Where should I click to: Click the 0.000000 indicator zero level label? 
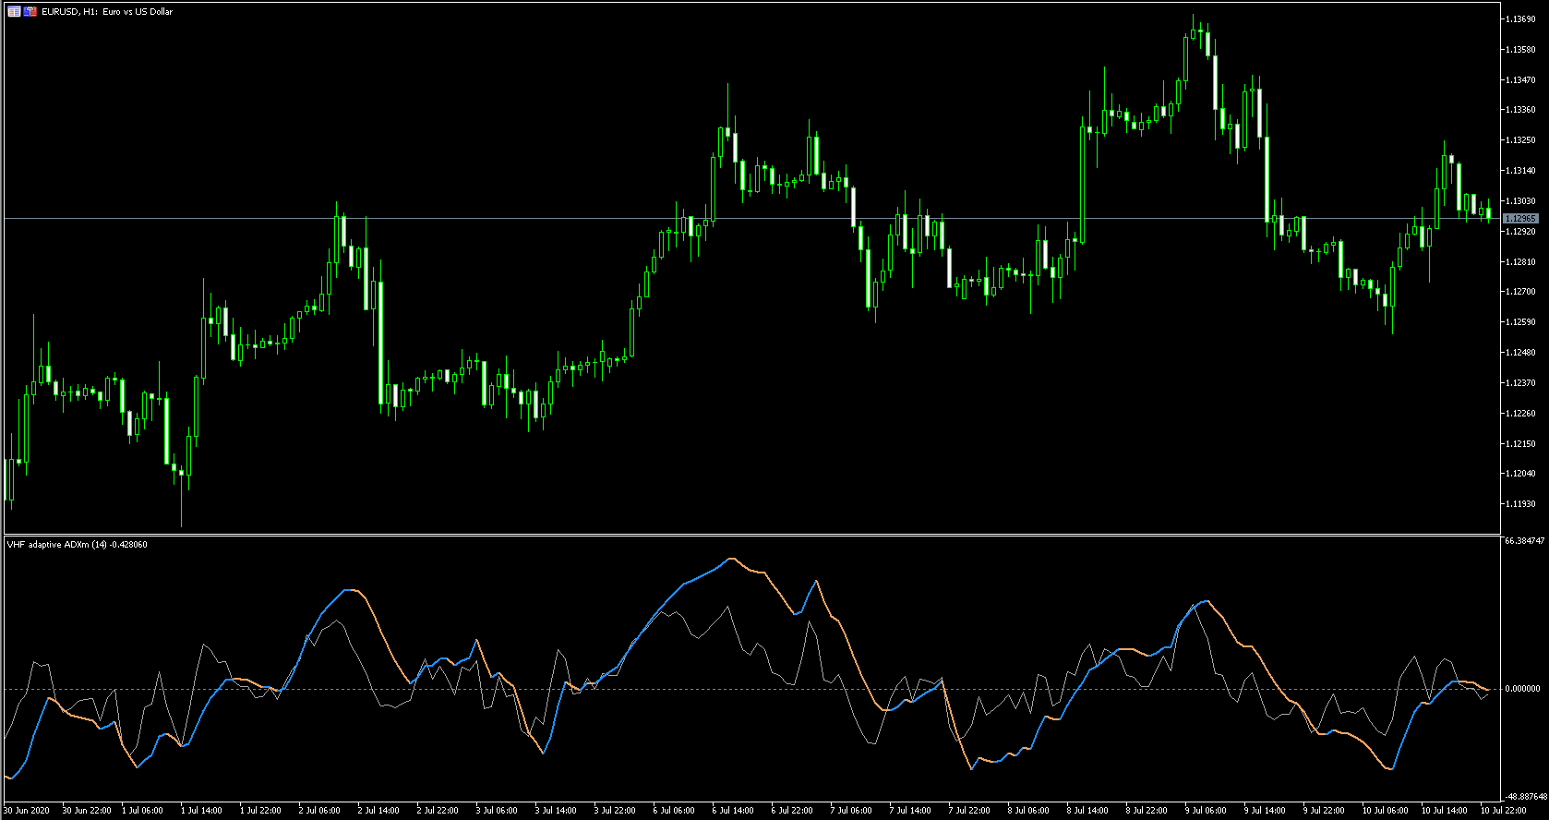click(x=1522, y=689)
